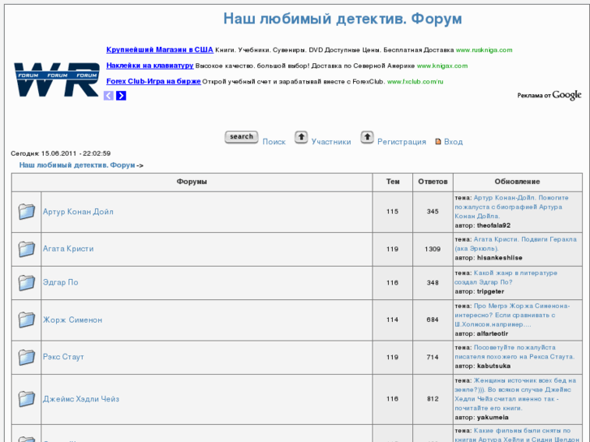Image resolution: width=590 pixels, height=442 pixels.
Task: Click the arrow icon beside Регистрация
Action: 367,138
